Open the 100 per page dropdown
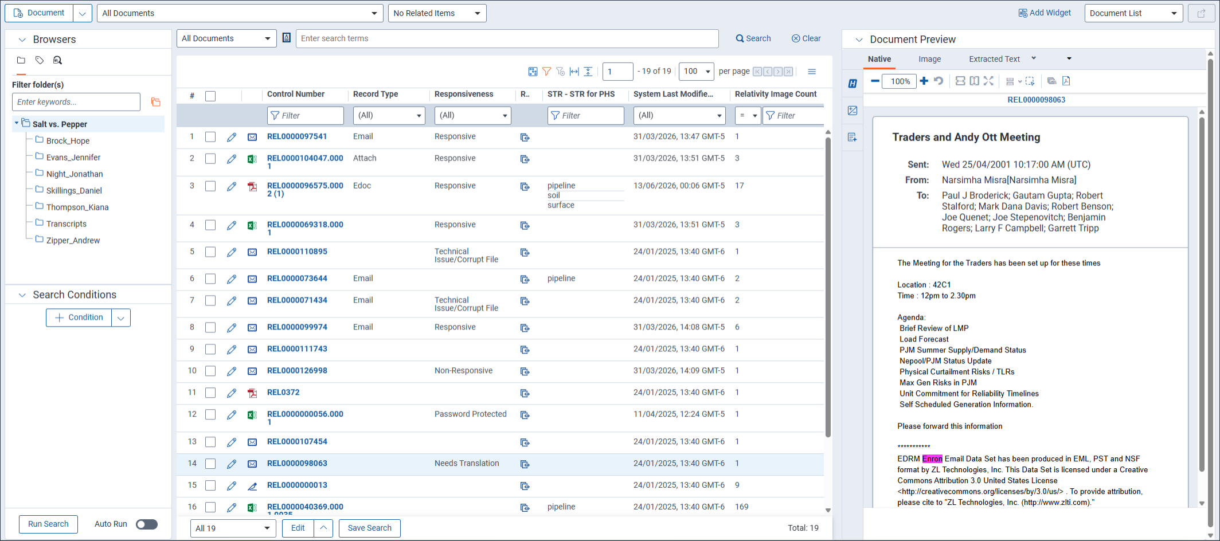The width and height of the screenshot is (1220, 541). coord(697,72)
